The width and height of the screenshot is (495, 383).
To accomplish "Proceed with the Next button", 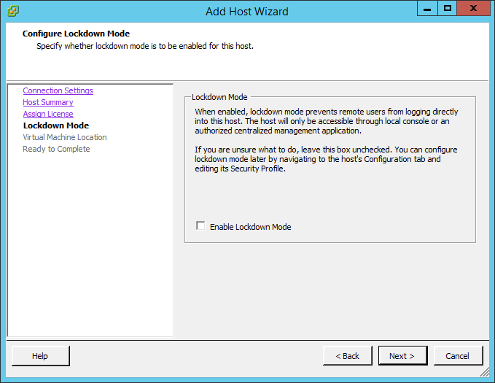I will click(403, 356).
